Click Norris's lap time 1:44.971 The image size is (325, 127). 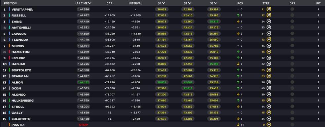83,46
